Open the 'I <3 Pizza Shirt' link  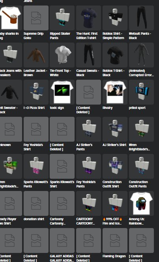pos(34,108)
